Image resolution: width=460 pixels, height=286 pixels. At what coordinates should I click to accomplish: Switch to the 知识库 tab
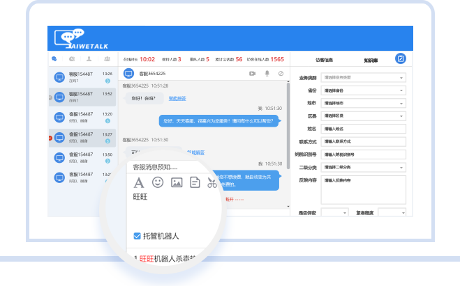(370, 61)
